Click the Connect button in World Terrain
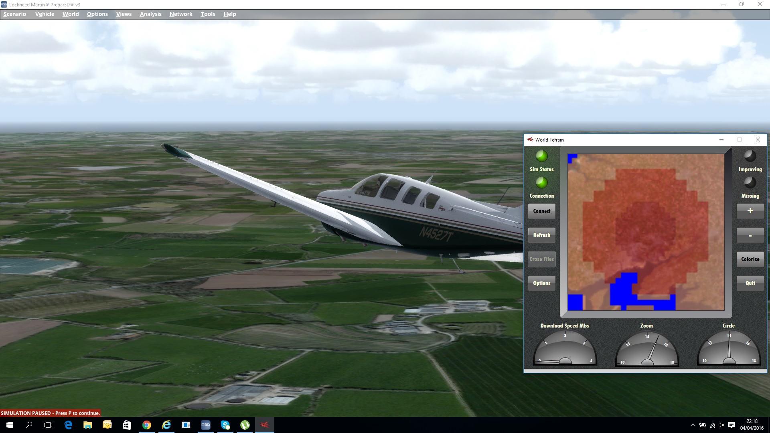The width and height of the screenshot is (770, 433). tap(542, 211)
